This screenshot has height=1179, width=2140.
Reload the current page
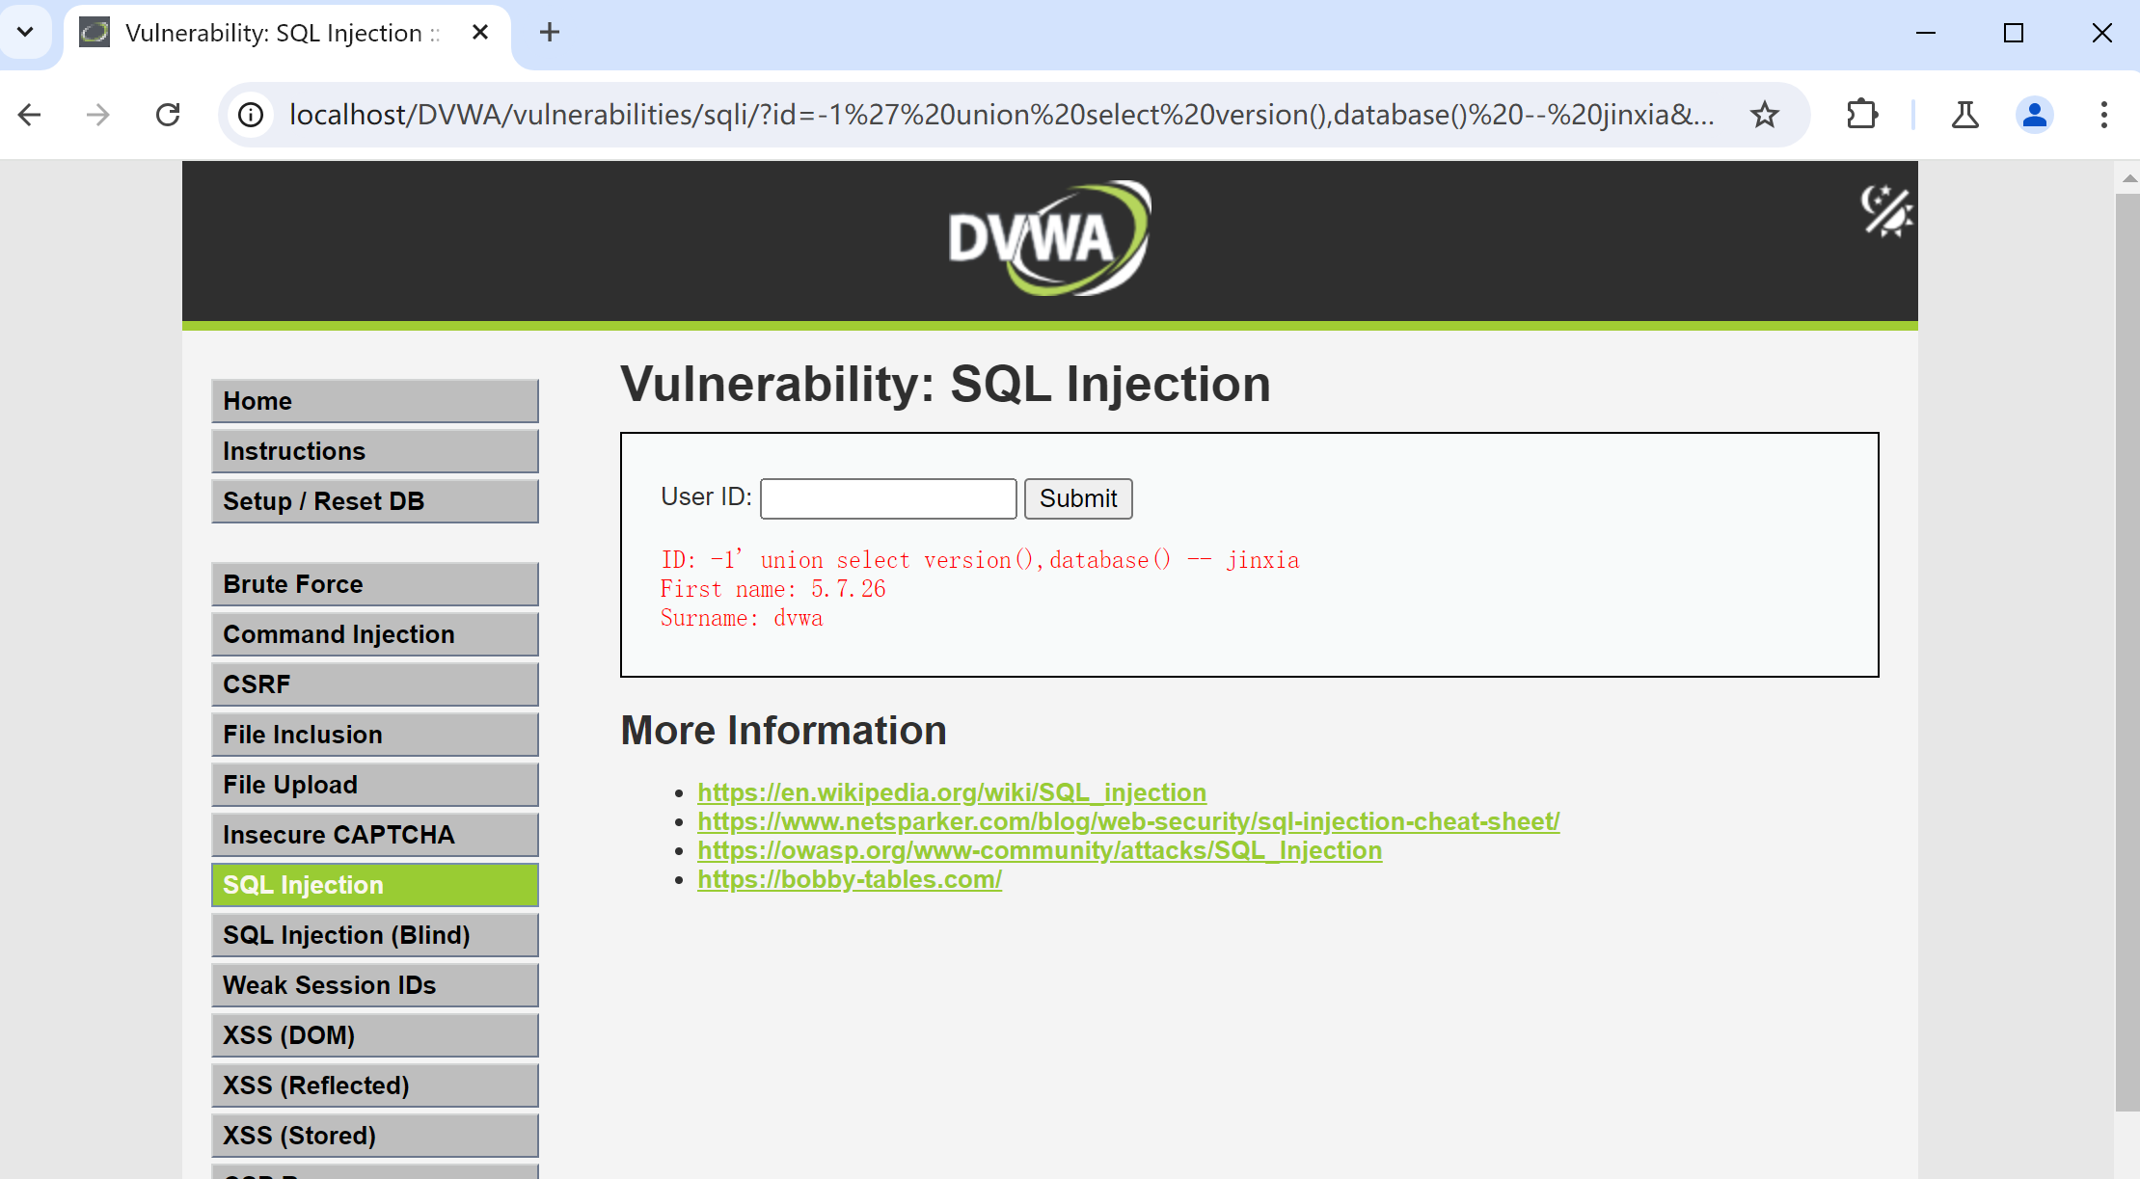click(x=168, y=115)
